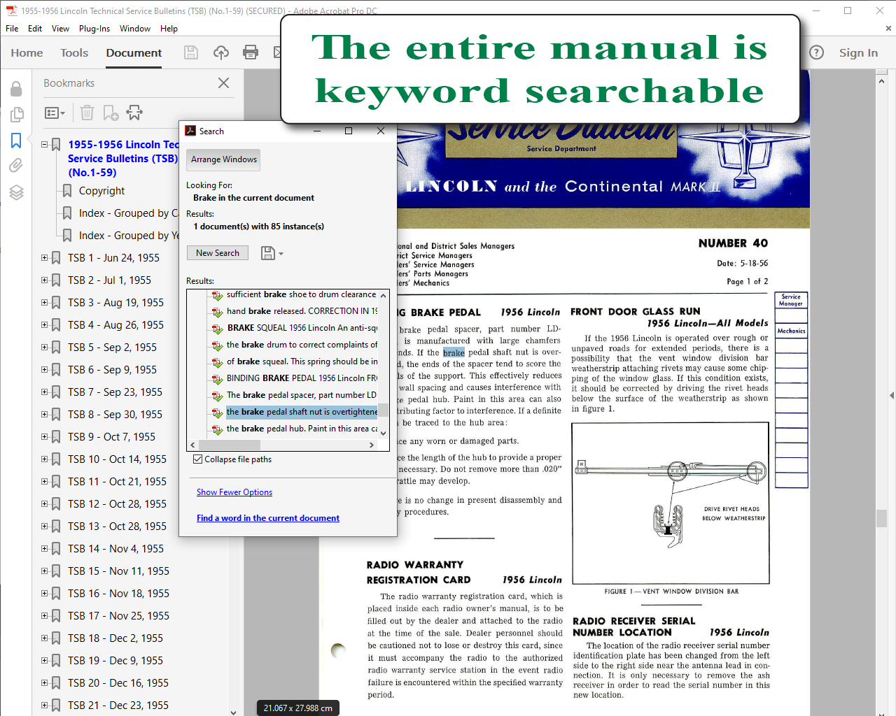Click the document vertical scrollbar thumb

click(x=881, y=518)
